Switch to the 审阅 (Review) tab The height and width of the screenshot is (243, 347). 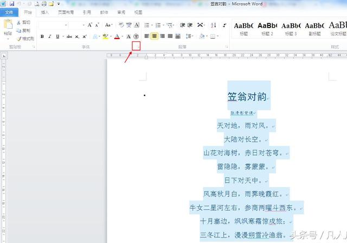[x=121, y=12]
